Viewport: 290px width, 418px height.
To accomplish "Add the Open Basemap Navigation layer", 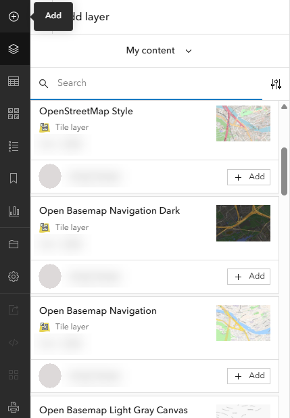I will [249, 376].
